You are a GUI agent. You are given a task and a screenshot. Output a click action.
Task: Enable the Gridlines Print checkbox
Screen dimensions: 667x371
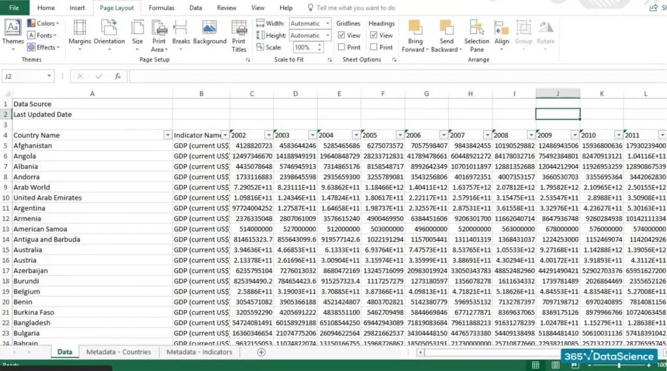click(x=342, y=48)
